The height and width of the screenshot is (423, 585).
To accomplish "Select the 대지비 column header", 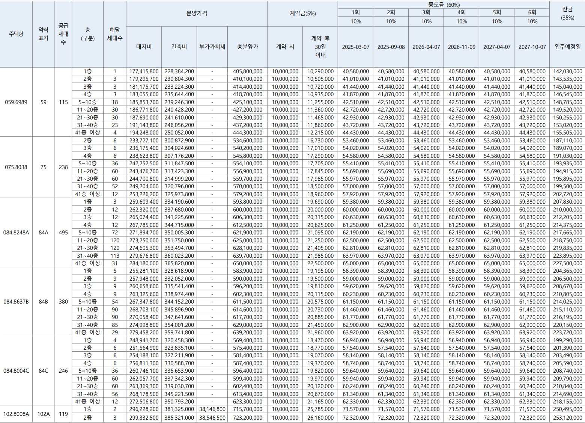I will 144,47.
